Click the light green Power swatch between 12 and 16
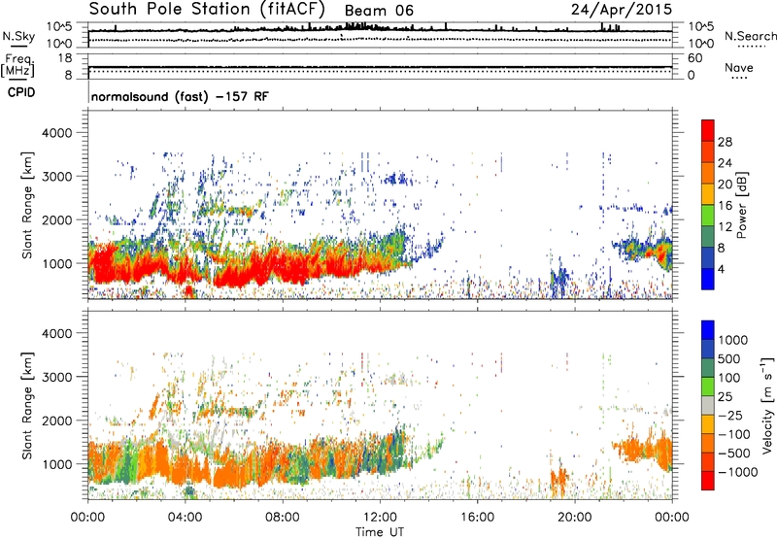The image size is (777, 538). pyautogui.click(x=708, y=216)
